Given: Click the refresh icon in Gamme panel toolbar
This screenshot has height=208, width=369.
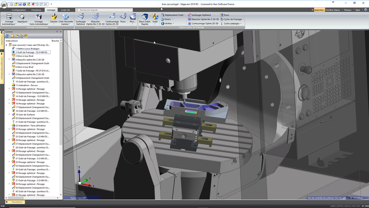Looking at the screenshot, I should click(7, 36).
